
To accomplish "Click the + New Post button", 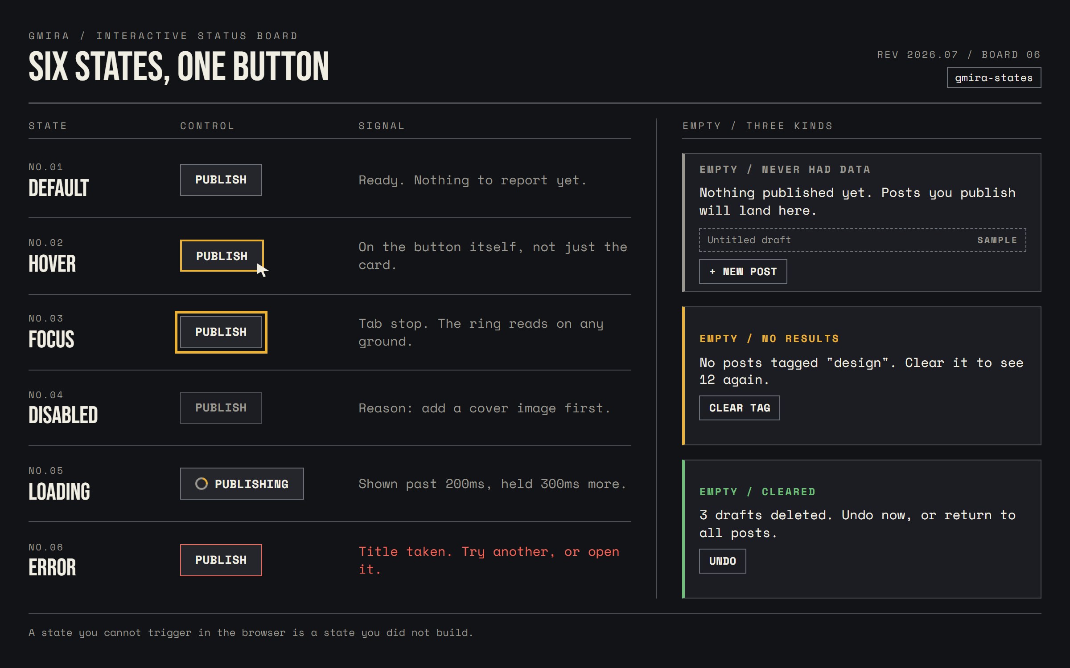I will (x=743, y=272).
